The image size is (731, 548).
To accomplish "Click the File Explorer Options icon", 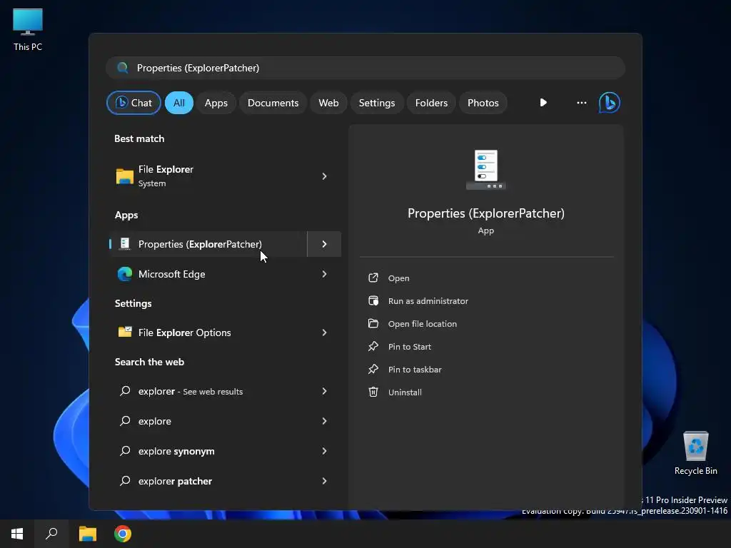I will coord(124,333).
